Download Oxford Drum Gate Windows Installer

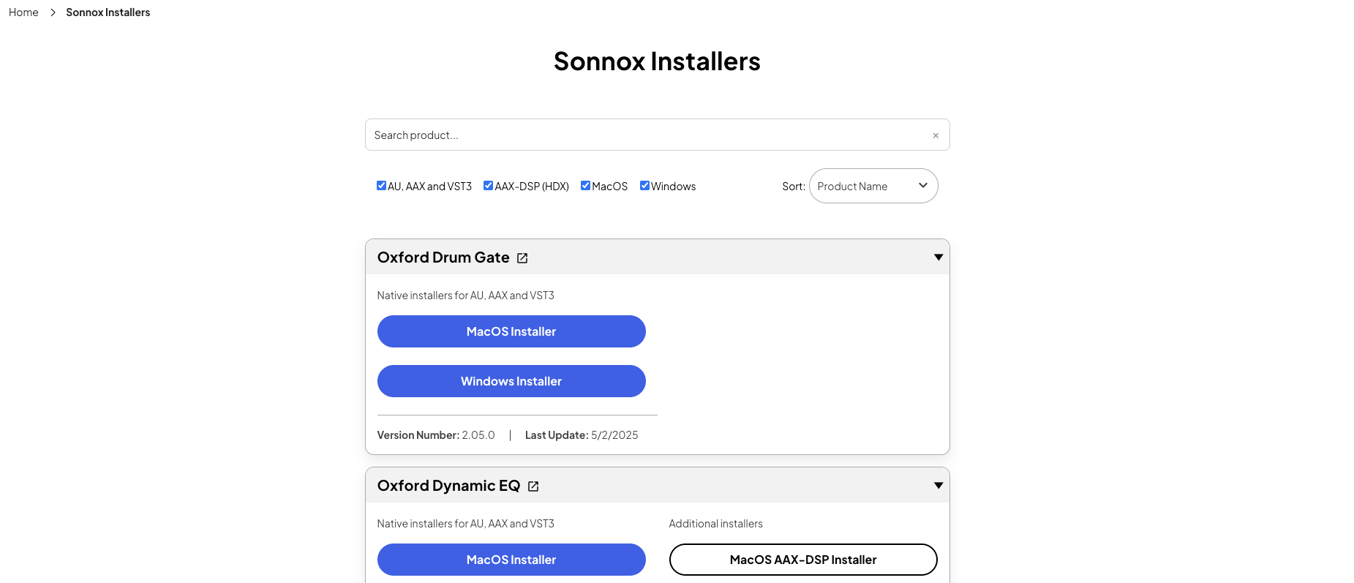(x=511, y=381)
